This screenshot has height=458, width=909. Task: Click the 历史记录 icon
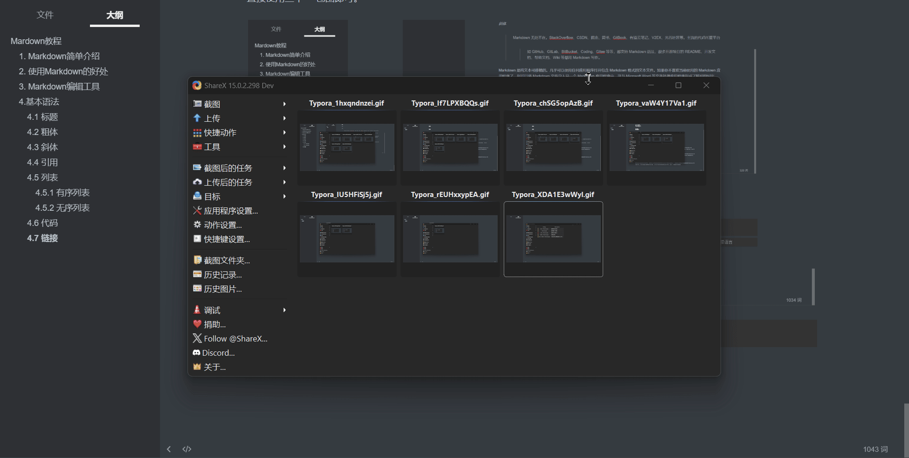(197, 274)
